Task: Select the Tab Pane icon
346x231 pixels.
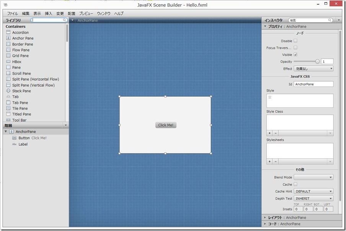Action: [x=8, y=102]
